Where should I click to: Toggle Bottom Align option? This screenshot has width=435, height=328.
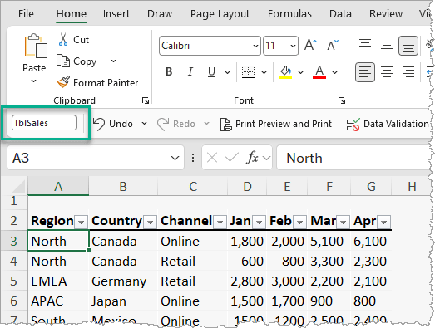pos(408,46)
